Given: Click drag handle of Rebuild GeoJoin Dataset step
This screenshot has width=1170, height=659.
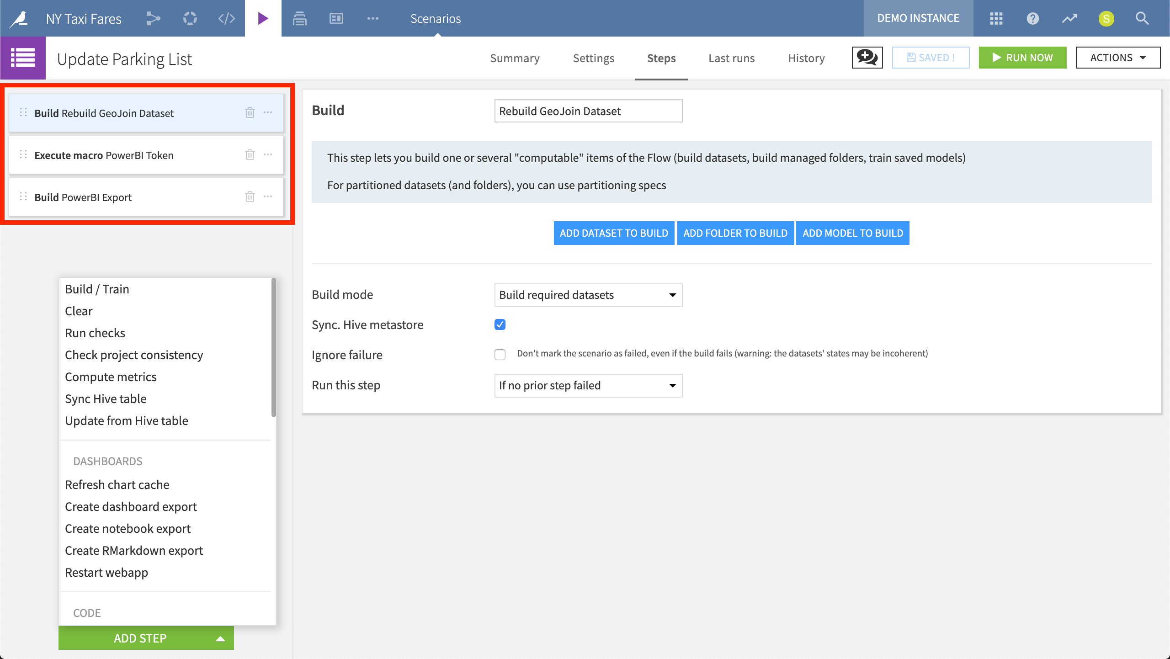Looking at the screenshot, I should [x=23, y=112].
